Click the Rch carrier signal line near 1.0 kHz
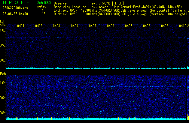This screenshot has width=189, height=123. (x=96, y=86)
